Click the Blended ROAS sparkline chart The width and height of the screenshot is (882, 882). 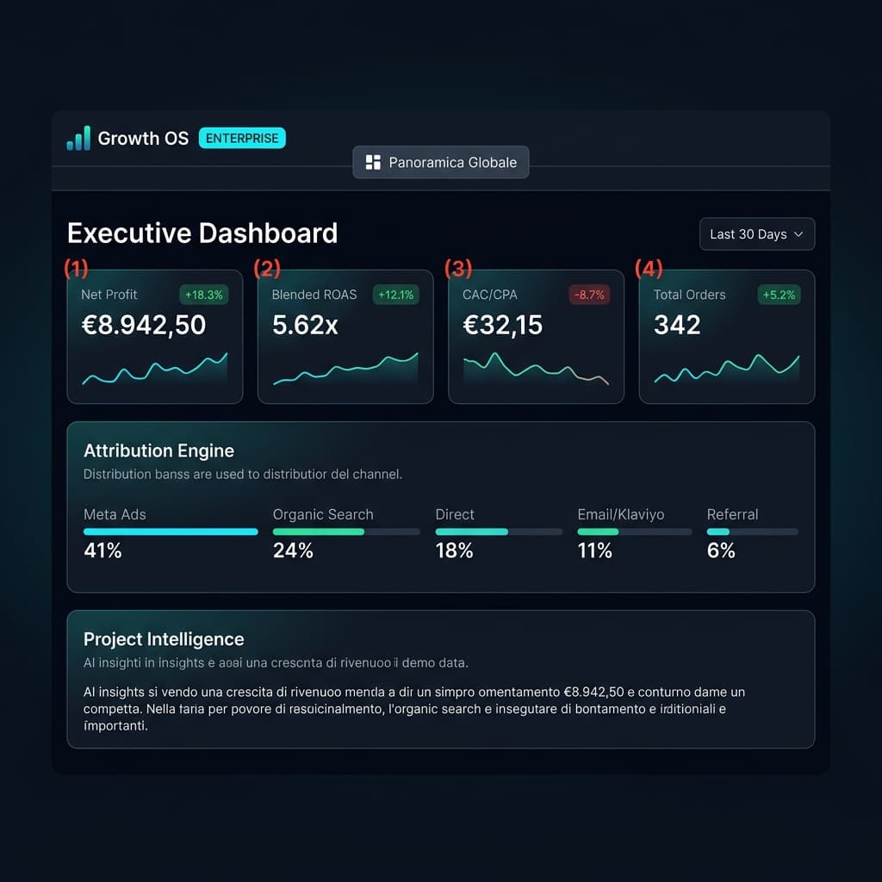pyautogui.click(x=345, y=370)
